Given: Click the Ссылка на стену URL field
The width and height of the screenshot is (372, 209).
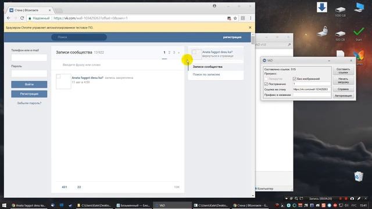Looking at the screenshot, I should click(312, 89).
